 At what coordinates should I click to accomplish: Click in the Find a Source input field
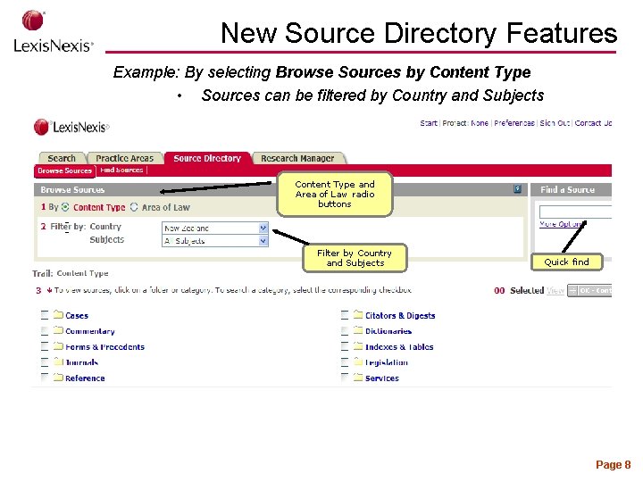coord(575,212)
